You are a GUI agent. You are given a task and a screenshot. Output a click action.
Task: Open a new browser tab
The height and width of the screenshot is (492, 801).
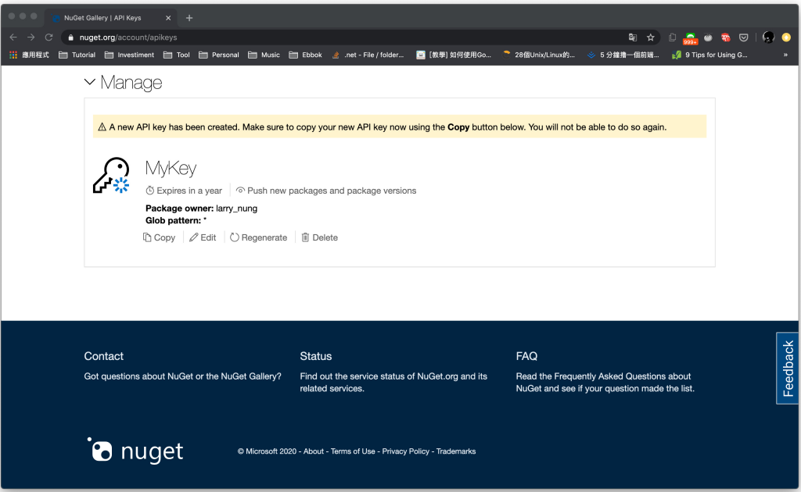tap(189, 18)
